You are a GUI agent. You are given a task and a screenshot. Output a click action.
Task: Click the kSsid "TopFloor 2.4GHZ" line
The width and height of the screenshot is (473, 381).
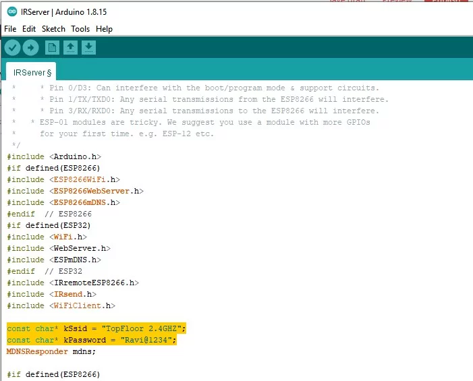tap(96, 328)
